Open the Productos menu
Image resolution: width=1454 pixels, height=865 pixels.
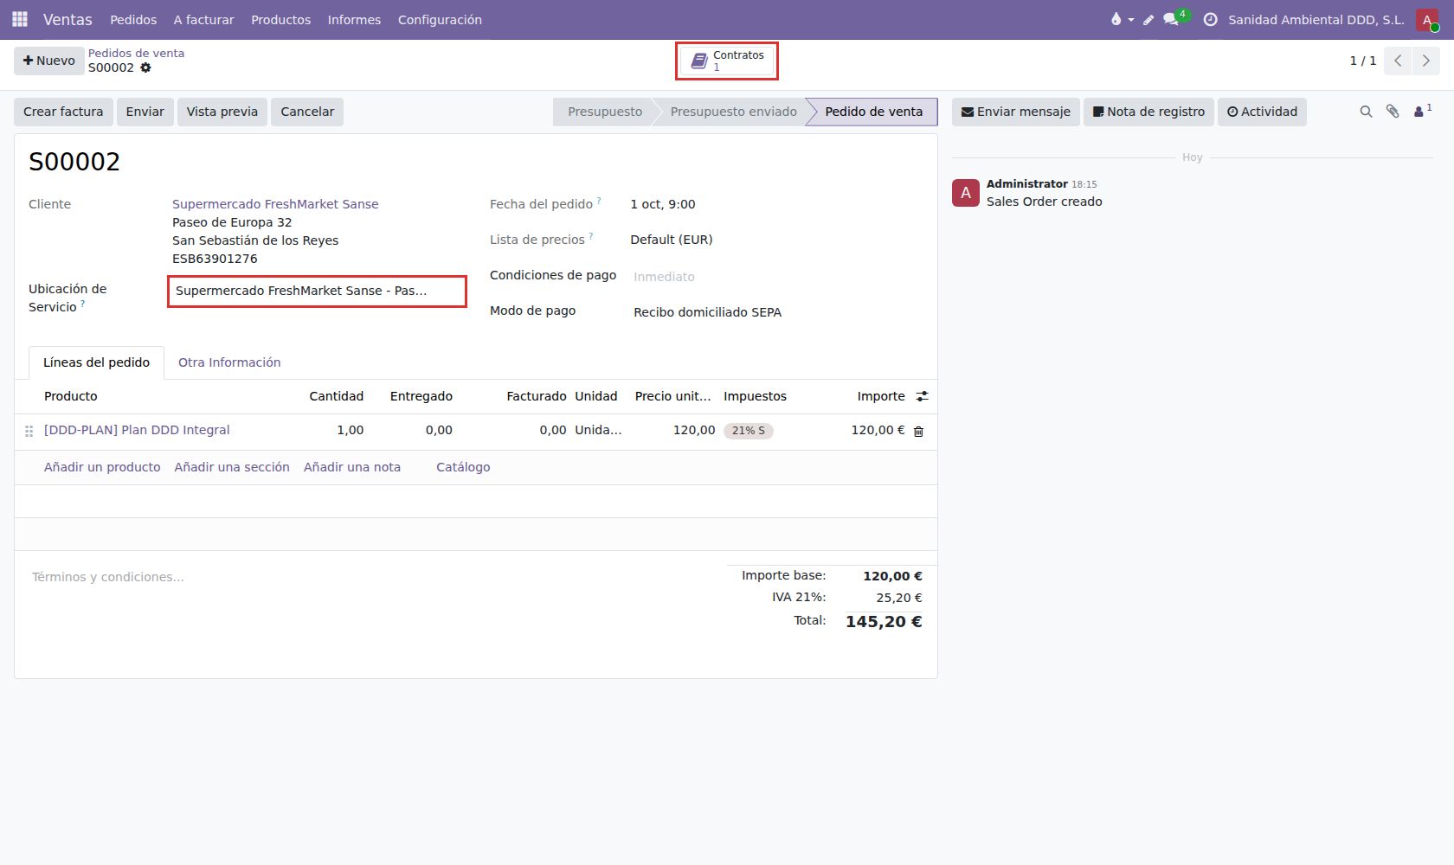280,20
